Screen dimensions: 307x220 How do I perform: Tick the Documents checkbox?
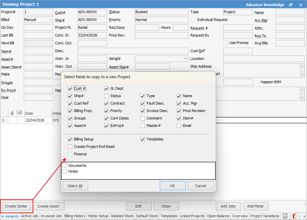coord(64,166)
